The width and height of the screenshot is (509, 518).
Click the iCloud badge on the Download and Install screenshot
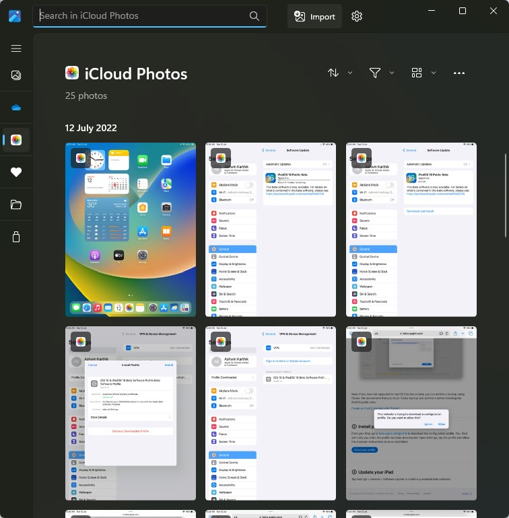pos(361,158)
